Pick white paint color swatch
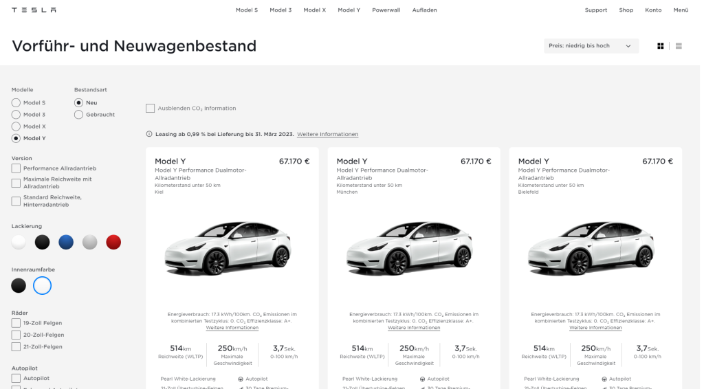 [19, 243]
